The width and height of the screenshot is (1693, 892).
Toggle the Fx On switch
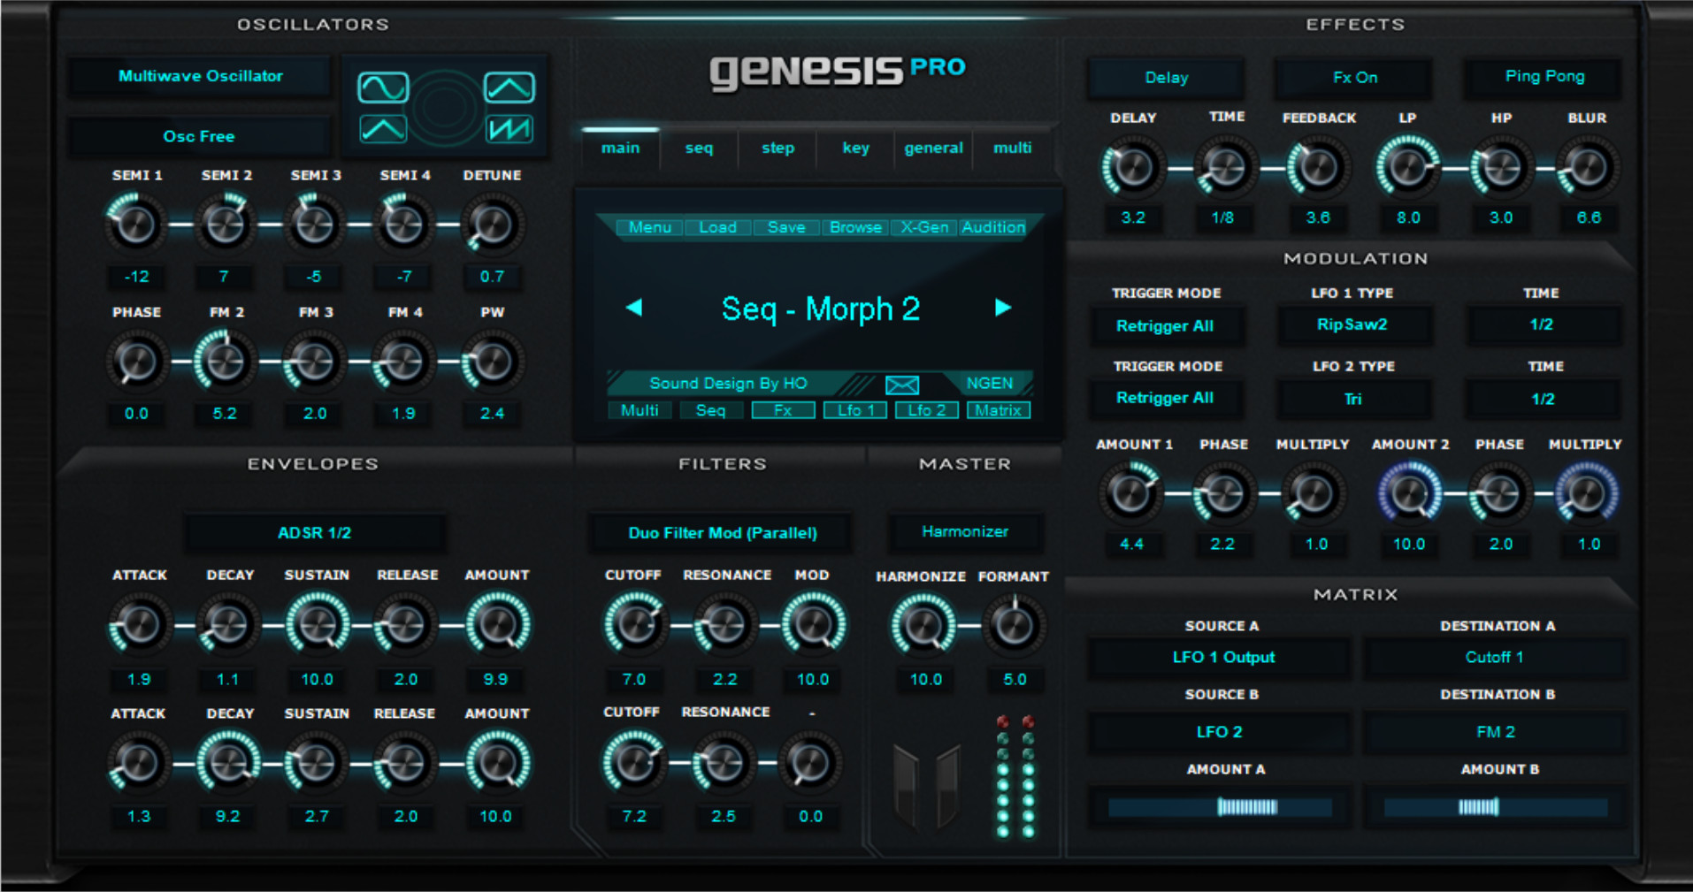point(1354,78)
